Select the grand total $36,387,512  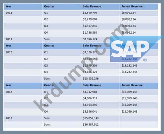click(91, 125)
